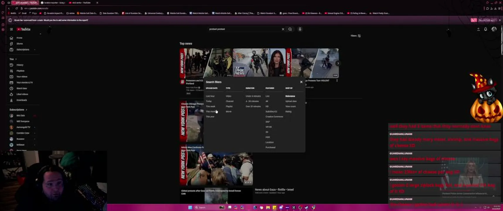This screenshot has width=503, height=211.
Task: Reload the page in browser
Action: click(16, 8)
